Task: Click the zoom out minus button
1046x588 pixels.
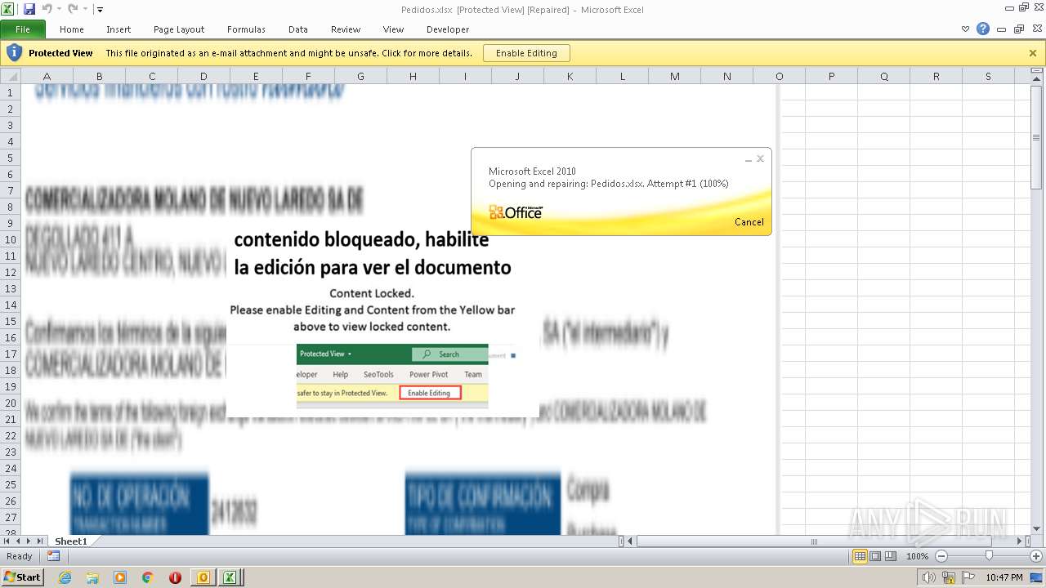Action: (x=941, y=556)
